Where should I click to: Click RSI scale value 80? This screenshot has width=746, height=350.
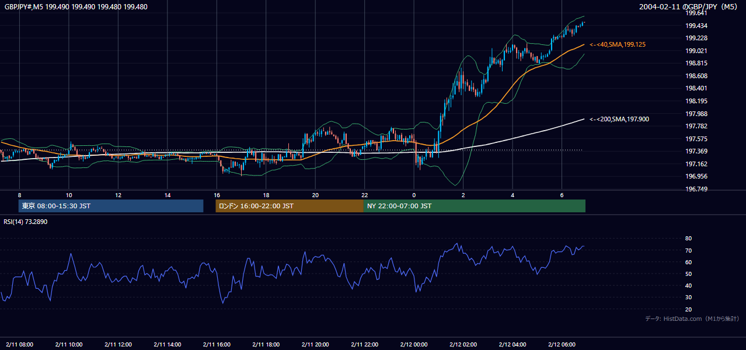pos(689,239)
